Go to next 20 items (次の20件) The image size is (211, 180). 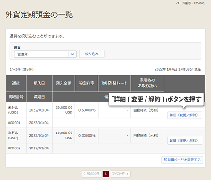click(120, 174)
